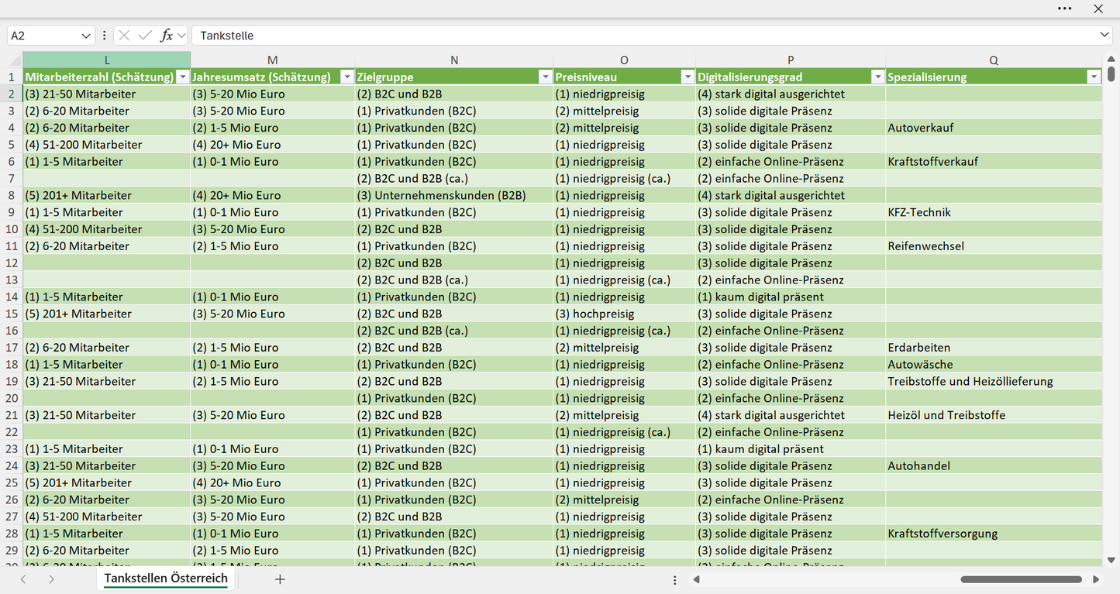Image resolution: width=1120 pixels, height=594 pixels.
Task: Open filter dropdown for Jahresumsatz (Schätzung)
Action: coord(346,77)
